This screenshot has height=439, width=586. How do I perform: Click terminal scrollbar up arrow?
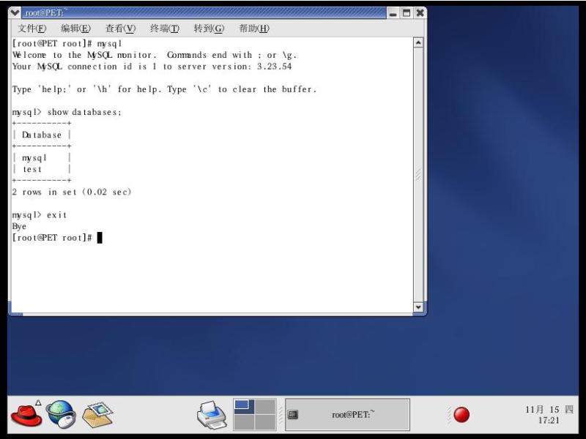[419, 42]
